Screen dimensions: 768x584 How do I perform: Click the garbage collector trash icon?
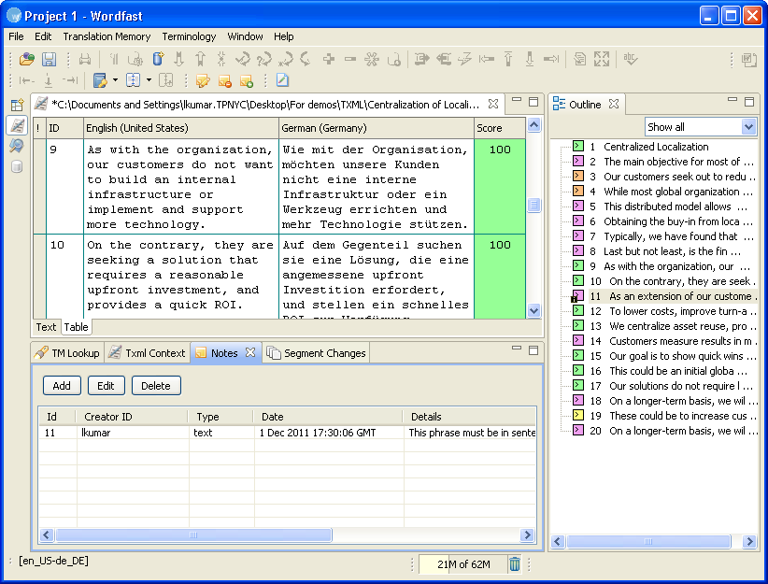[514, 564]
